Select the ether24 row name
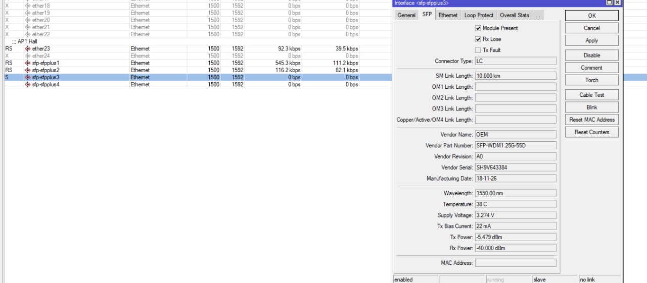647x283 pixels. [41, 56]
